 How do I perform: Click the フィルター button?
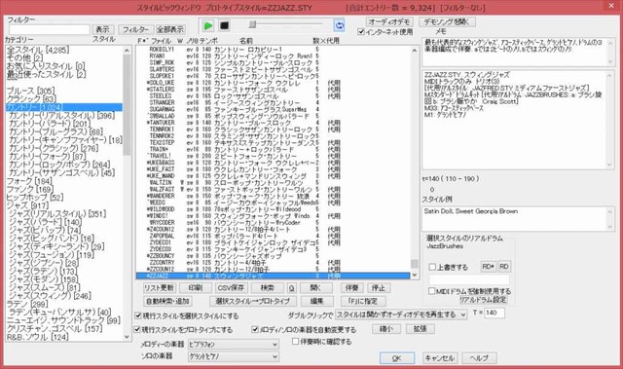(x=135, y=29)
